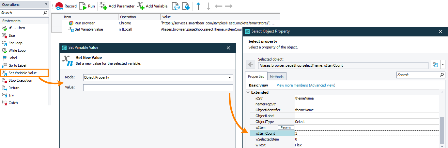Select the For Loop operation
448x148 pixels.
(x=15, y=43)
